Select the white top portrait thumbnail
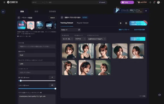This screenshot has width=164, height=104. tap(136, 51)
